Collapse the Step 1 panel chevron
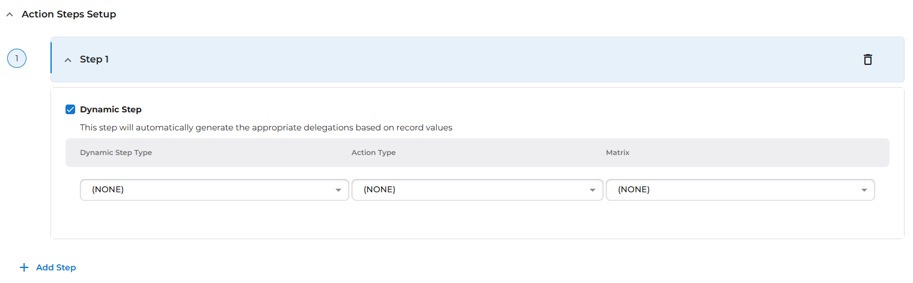 [x=68, y=60]
